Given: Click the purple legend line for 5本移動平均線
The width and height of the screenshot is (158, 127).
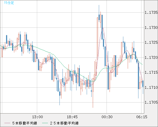Looking at the screenshot, I should pos(7,123).
